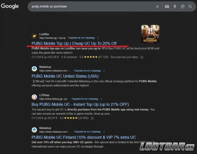Screen dimensions: 197x154
Task: Open the three-dot menu beside LDShop result
Action: pyautogui.click(x=101, y=99)
